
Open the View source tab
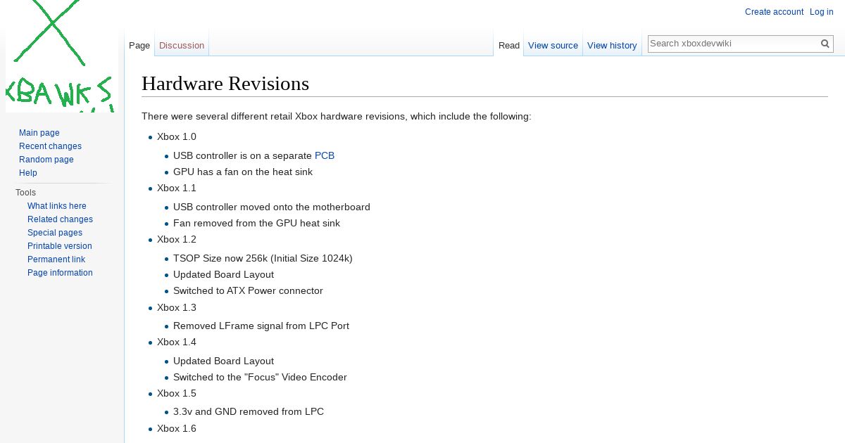click(553, 45)
